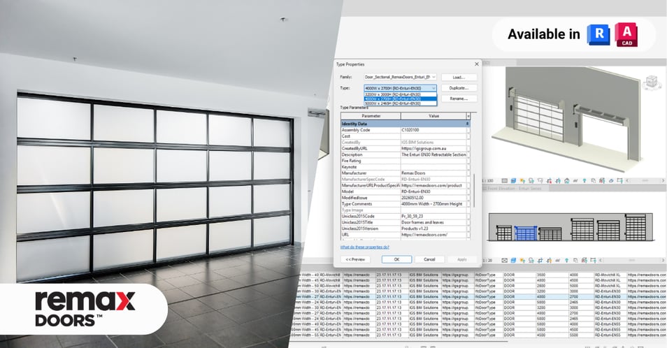The image size is (667, 348).
Task: Click the Type Properties parameter list scrollbar
Action: click(x=474, y=189)
